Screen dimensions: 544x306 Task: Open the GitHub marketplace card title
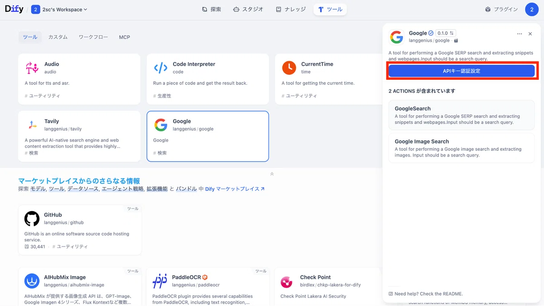pyautogui.click(x=53, y=215)
